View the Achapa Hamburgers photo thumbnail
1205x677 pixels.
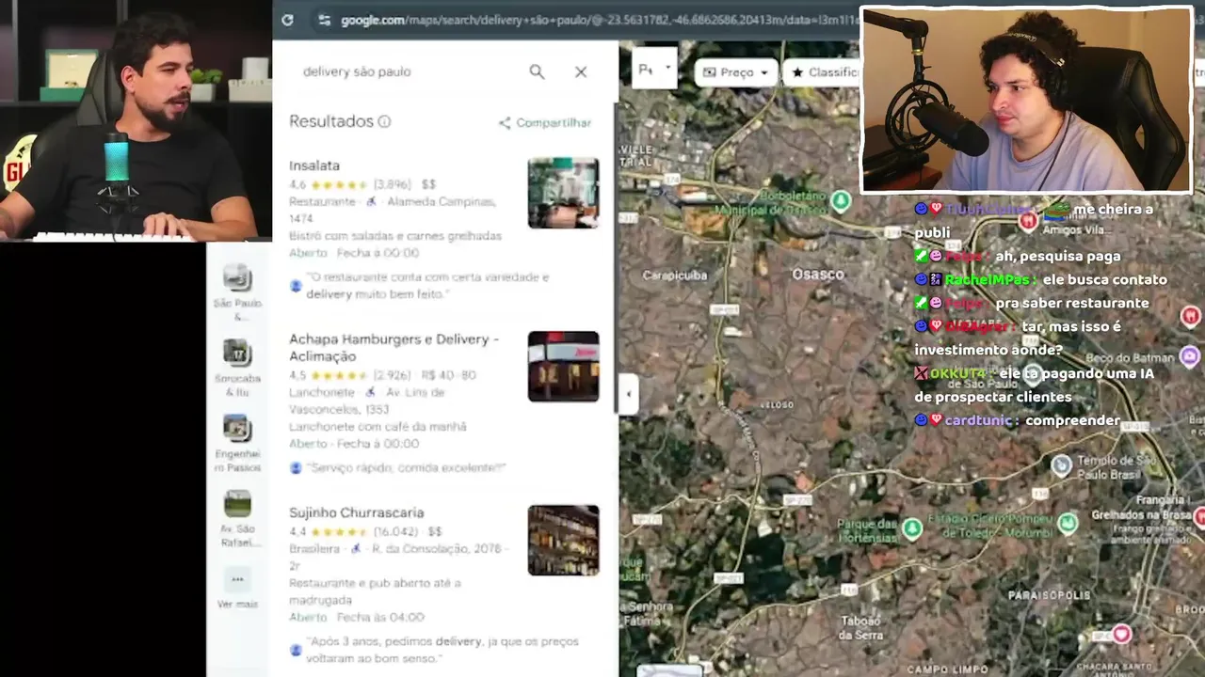click(x=563, y=366)
